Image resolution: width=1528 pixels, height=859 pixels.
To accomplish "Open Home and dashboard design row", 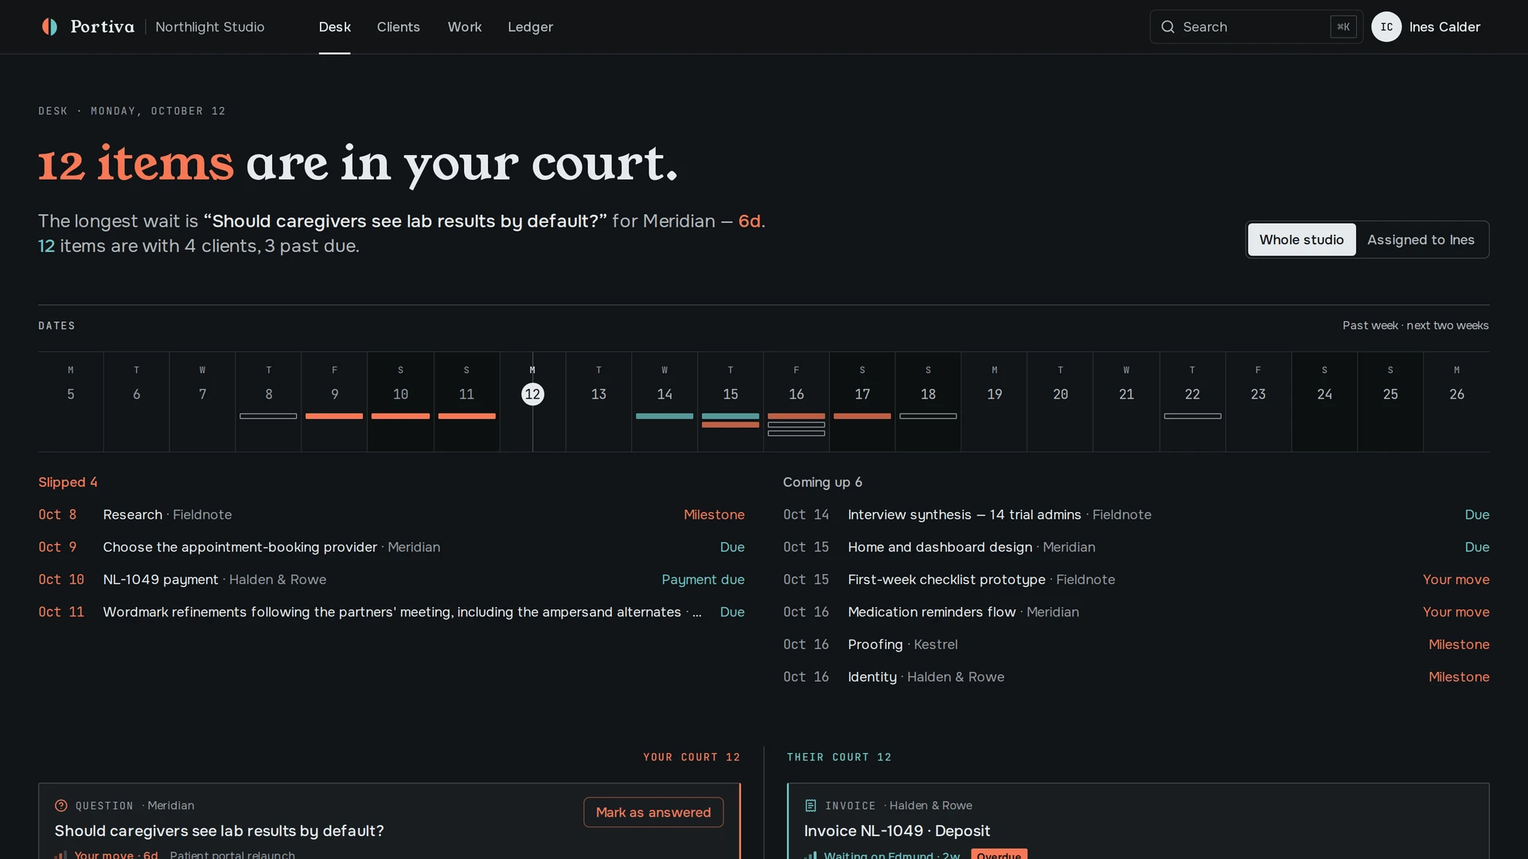I will (x=1136, y=547).
